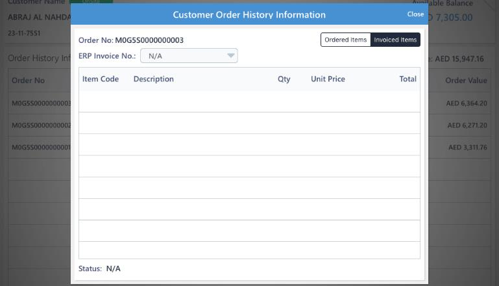The image size is (499, 286).
Task: Click the Item Code column header
Action: 101,79
